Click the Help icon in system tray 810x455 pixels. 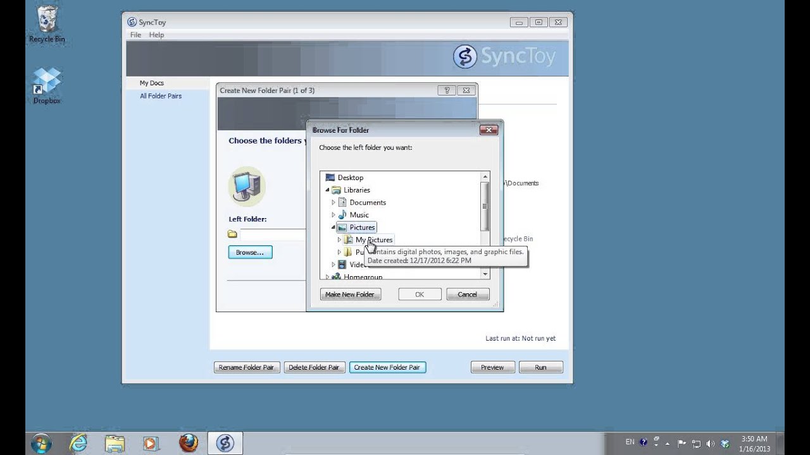pos(644,443)
